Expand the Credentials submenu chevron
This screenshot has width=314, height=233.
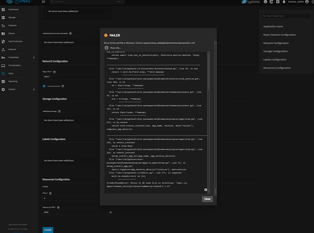pos(34,57)
